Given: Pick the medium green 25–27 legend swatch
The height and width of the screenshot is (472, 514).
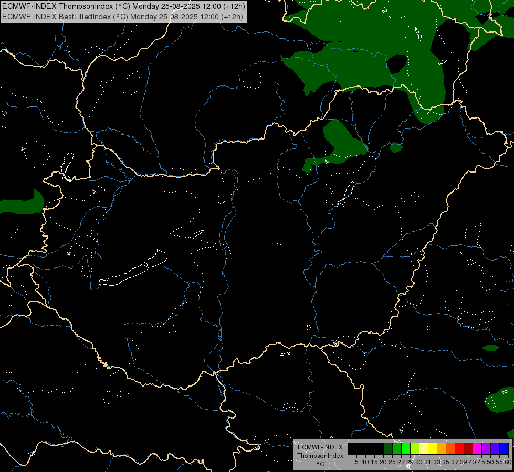Looking at the screenshot, I should [396, 448].
